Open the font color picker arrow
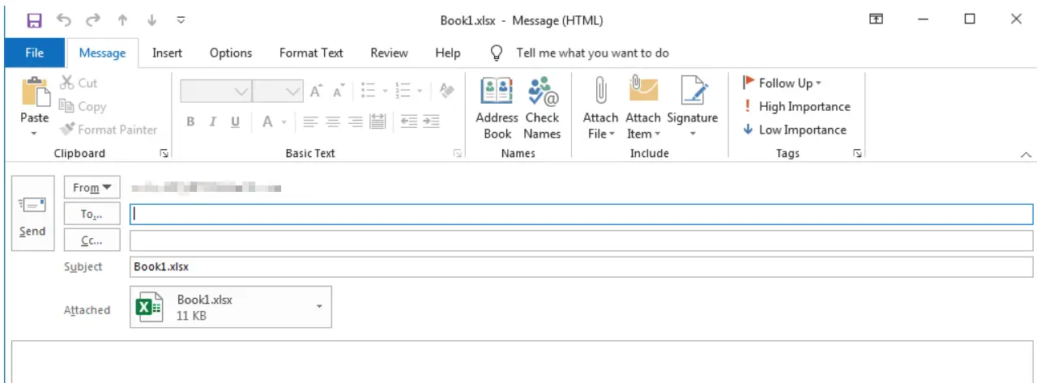 click(284, 121)
